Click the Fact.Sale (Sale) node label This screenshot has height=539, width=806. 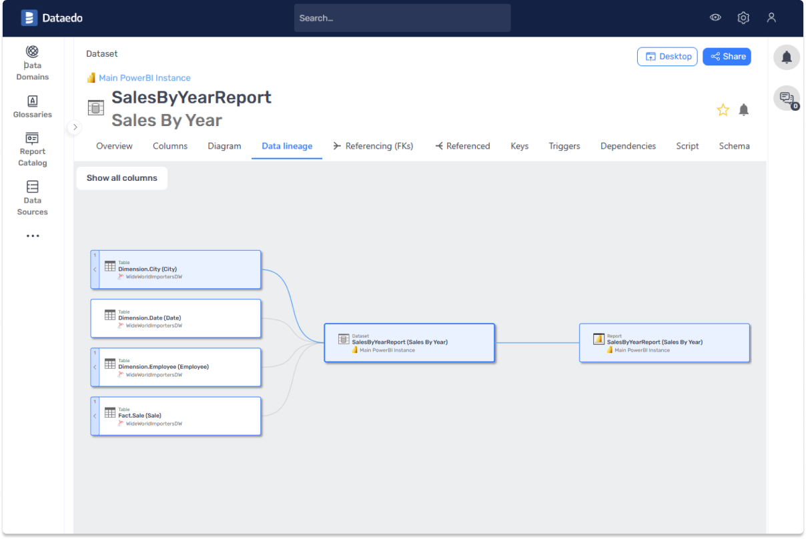pos(139,416)
